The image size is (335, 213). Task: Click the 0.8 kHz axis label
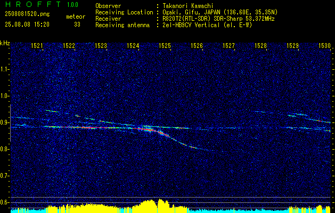(x=4, y=149)
